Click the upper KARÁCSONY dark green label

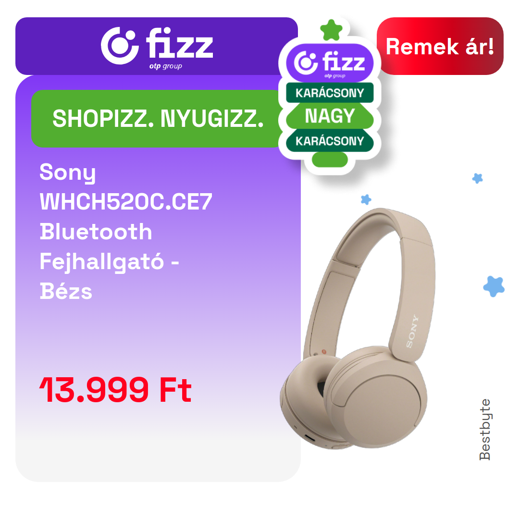click(x=330, y=93)
